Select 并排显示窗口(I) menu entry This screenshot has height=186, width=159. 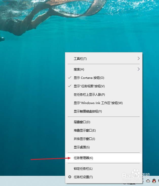(x=104, y=139)
